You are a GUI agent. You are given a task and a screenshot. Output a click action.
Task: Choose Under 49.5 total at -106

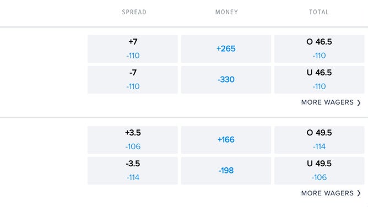coord(319,171)
